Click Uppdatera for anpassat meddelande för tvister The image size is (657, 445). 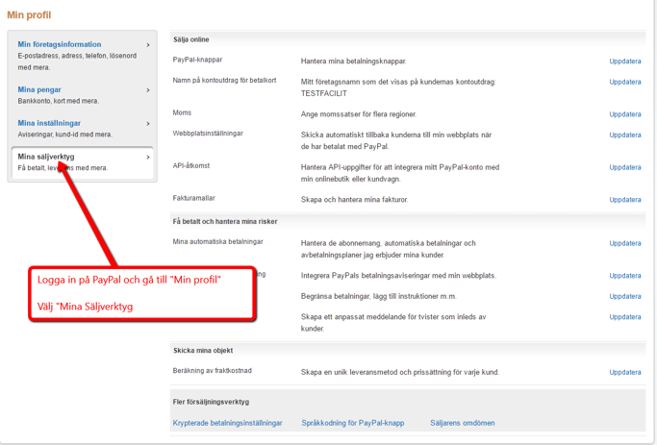click(x=625, y=317)
